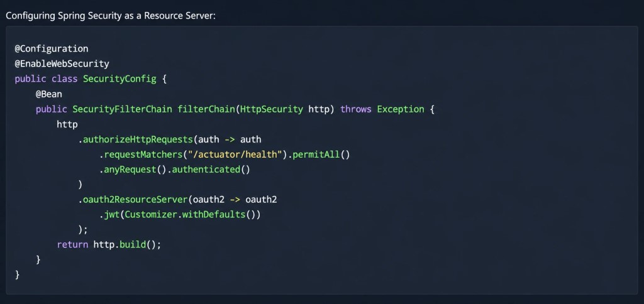The height and width of the screenshot is (304, 644).
Task: Click the HttpSecurity parameter type
Action: 272,109
